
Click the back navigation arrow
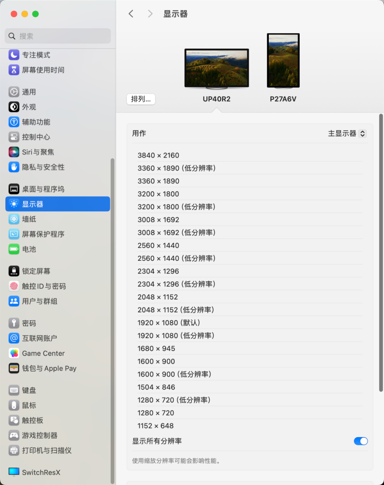coord(130,14)
